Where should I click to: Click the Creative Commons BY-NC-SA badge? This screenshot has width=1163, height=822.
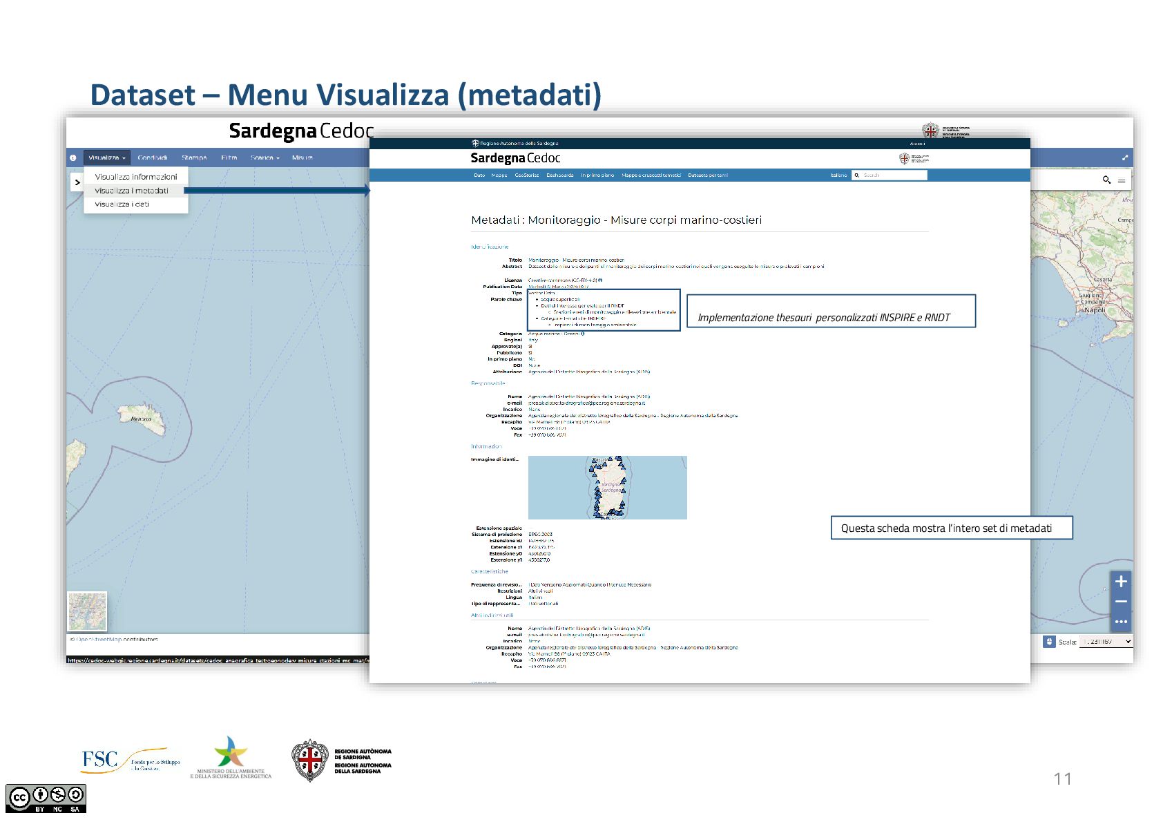click(x=46, y=799)
